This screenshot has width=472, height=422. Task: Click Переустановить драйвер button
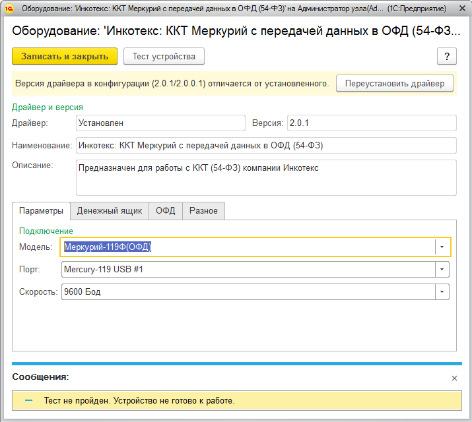[395, 84]
